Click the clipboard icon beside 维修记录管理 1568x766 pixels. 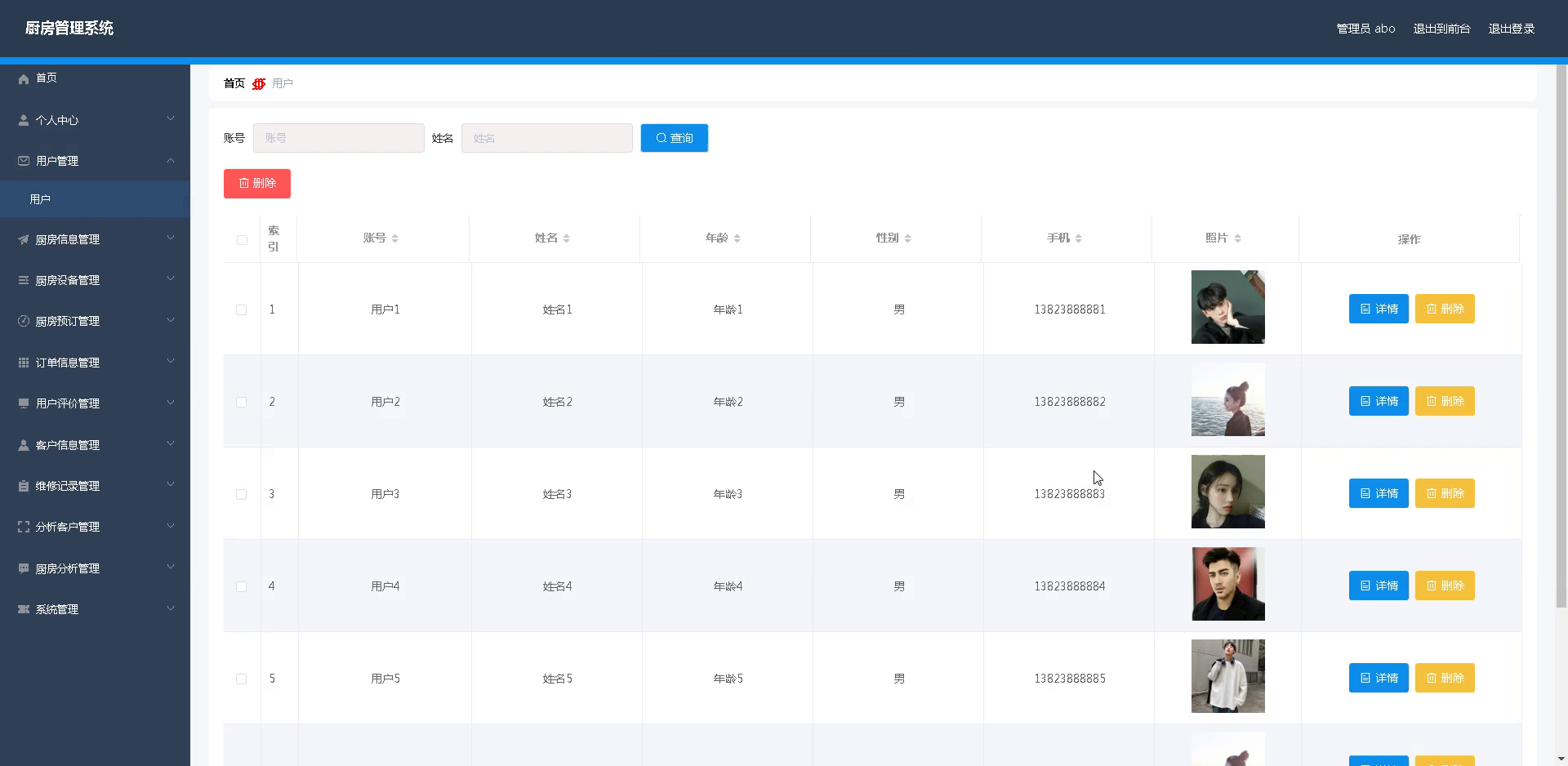24,486
